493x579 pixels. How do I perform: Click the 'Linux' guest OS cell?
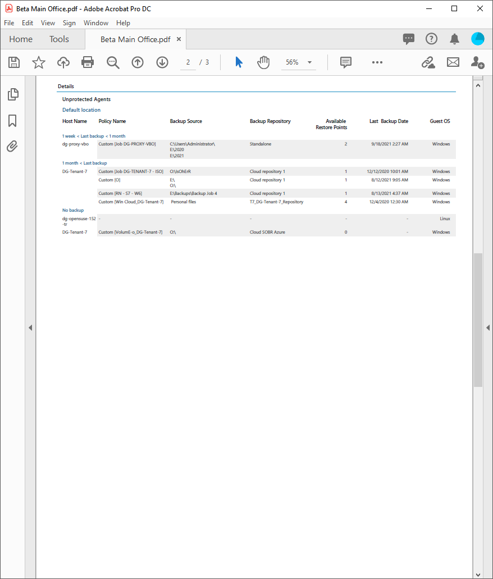pos(445,218)
